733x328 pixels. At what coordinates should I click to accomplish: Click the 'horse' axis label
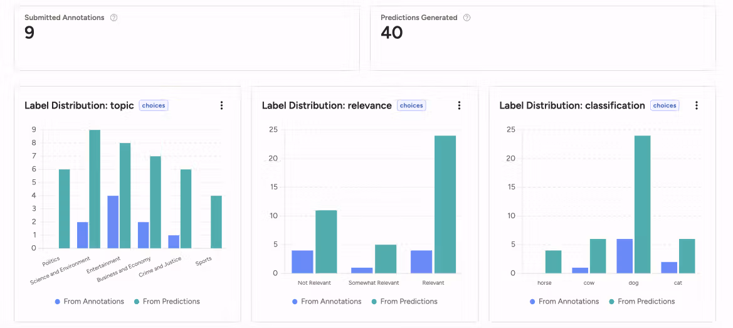click(545, 283)
